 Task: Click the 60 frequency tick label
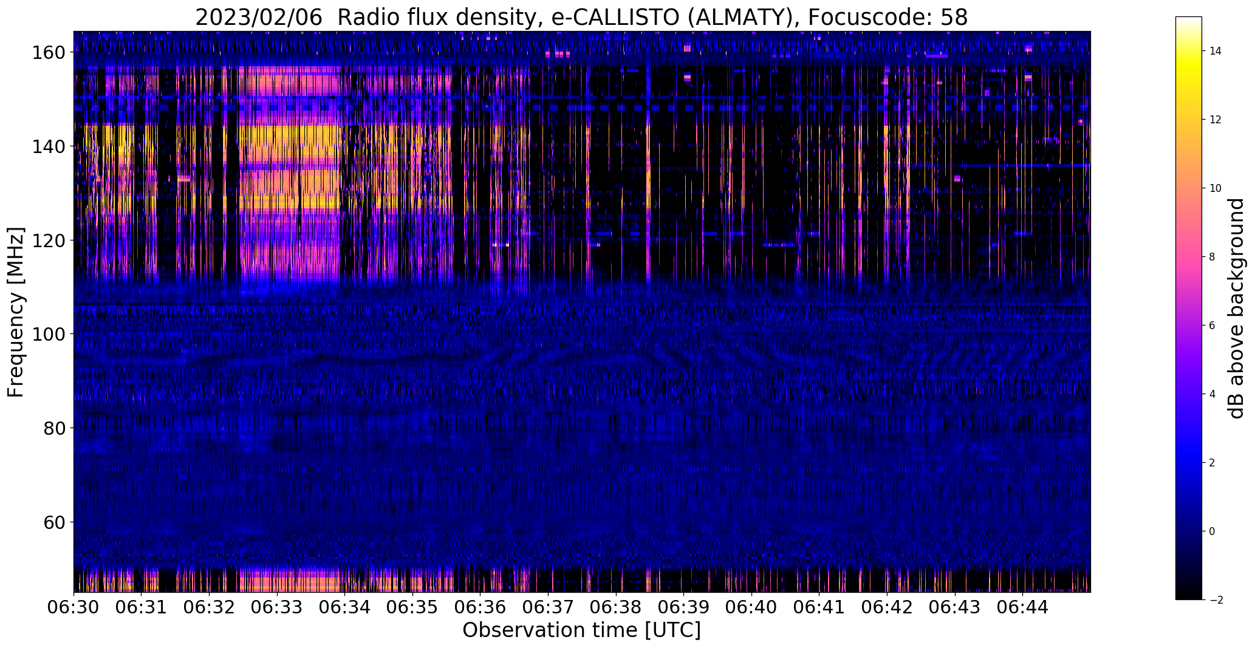(53, 522)
